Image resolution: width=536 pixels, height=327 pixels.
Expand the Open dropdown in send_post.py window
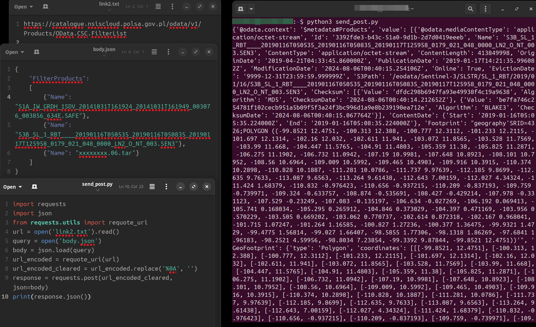[x=12, y=187]
